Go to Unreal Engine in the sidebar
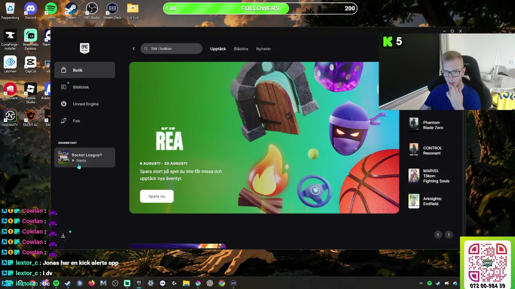Screen dimensions: 515x289 (84, 104)
